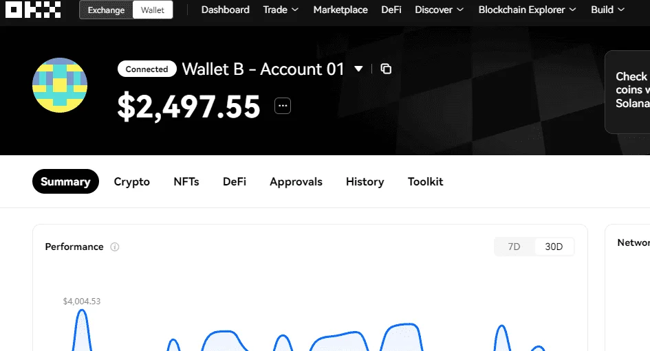Switch to Wallet mode

(153, 10)
